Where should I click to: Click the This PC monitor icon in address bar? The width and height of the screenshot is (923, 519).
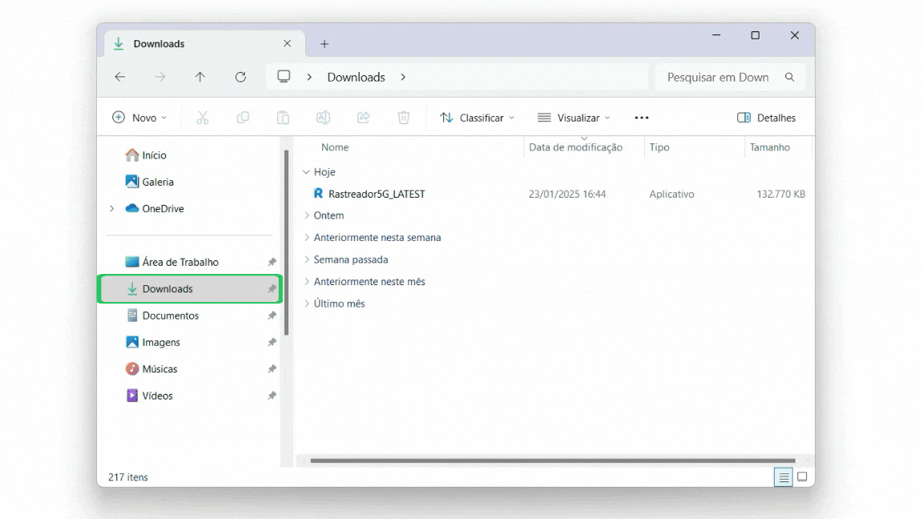click(x=284, y=77)
